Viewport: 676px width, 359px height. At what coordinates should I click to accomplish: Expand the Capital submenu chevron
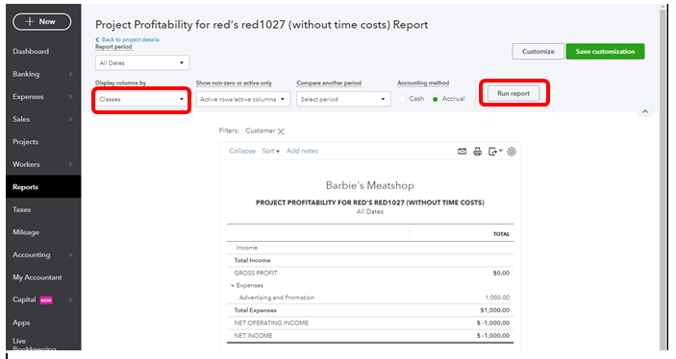[70, 299]
